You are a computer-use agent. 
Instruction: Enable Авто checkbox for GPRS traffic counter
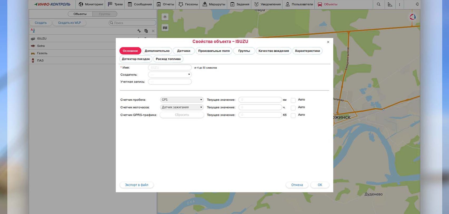(293, 116)
